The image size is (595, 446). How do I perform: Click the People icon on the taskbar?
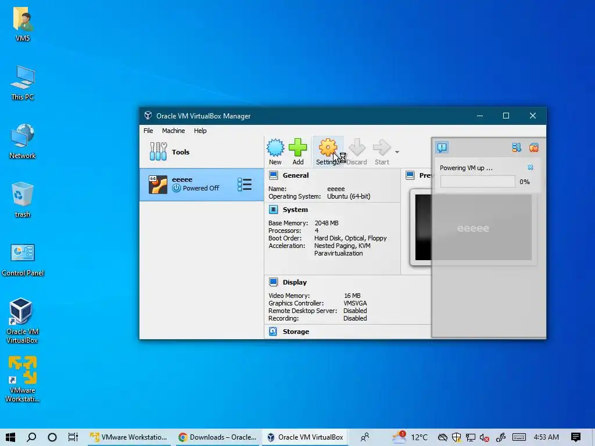click(x=364, y=437)
